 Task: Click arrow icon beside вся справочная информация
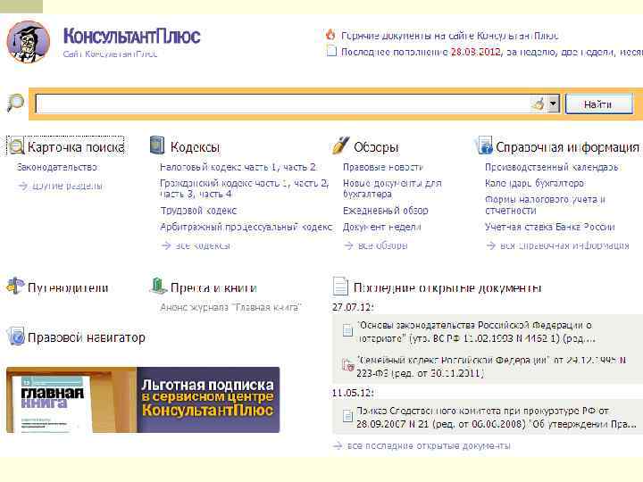pos(491,245)
